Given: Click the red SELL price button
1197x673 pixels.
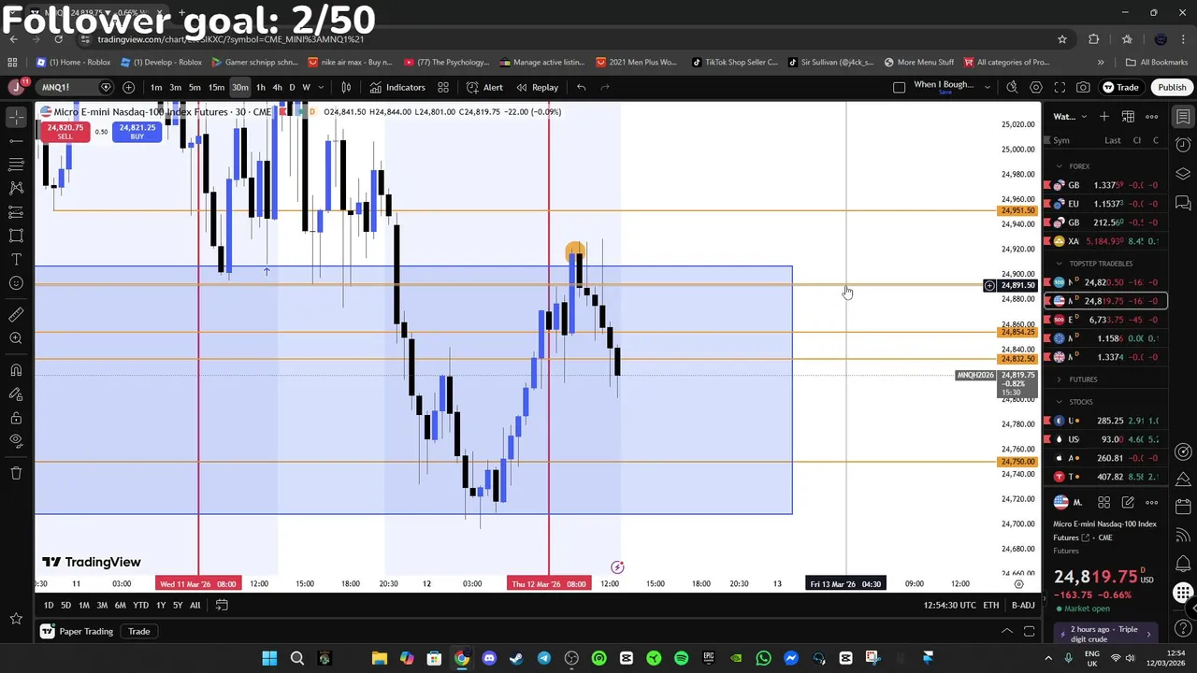Looking at the screenshot, I should [65, 132].
